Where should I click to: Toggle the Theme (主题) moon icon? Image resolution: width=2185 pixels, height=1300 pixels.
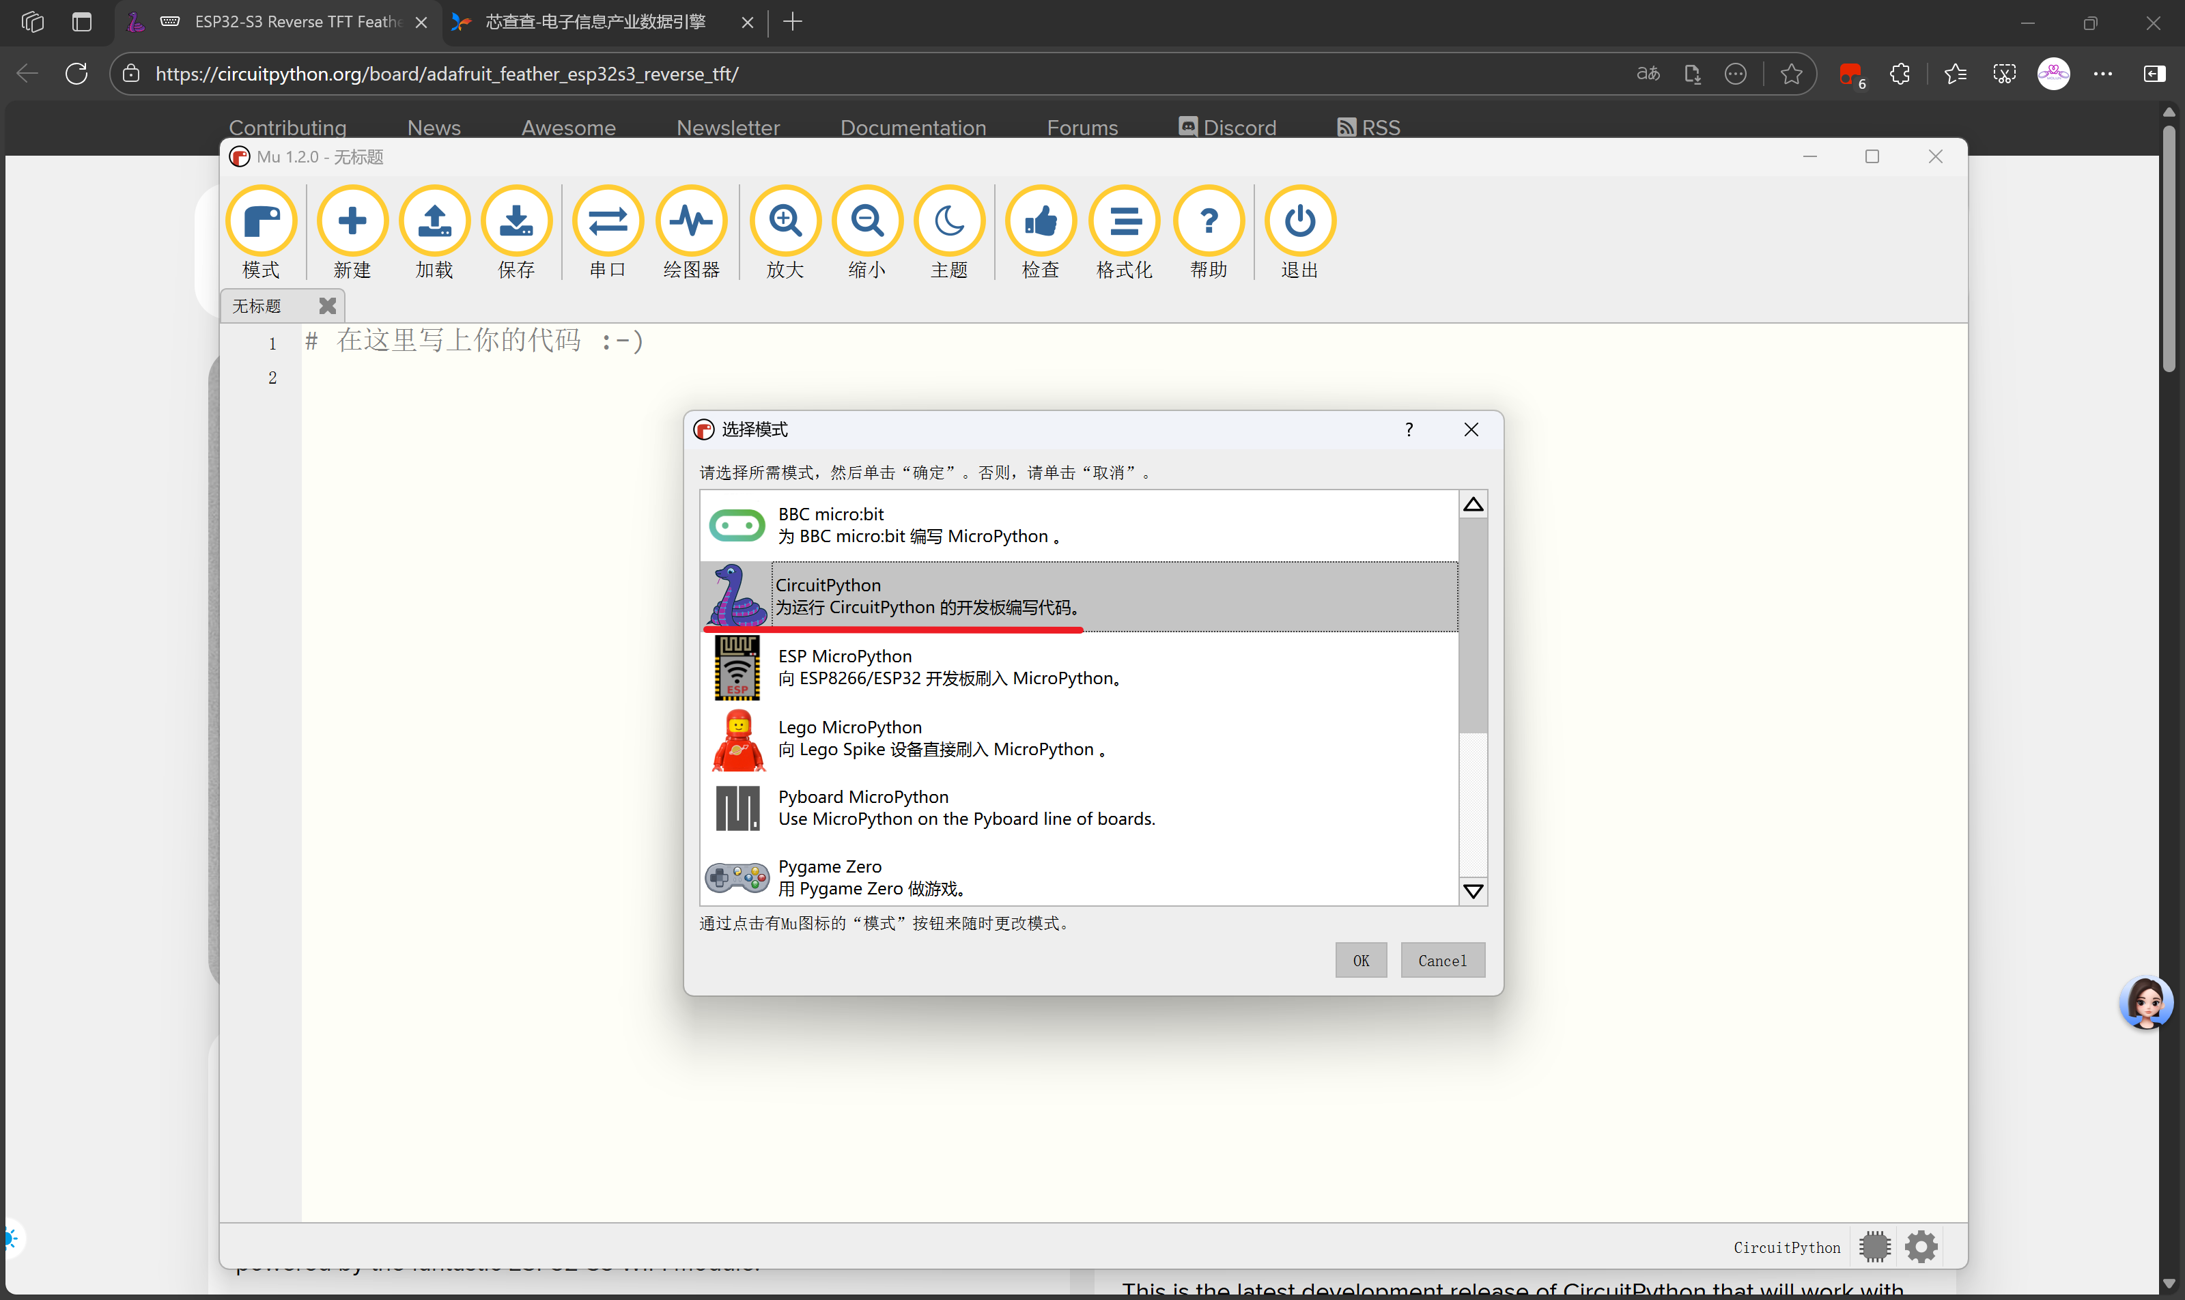[949, 222]
